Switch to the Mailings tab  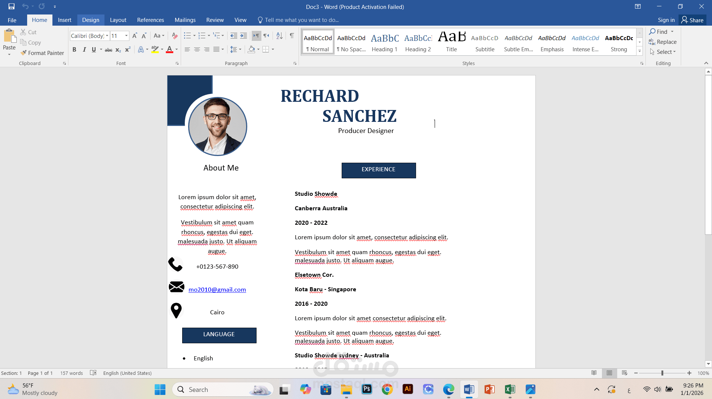[x=185, y=20]
